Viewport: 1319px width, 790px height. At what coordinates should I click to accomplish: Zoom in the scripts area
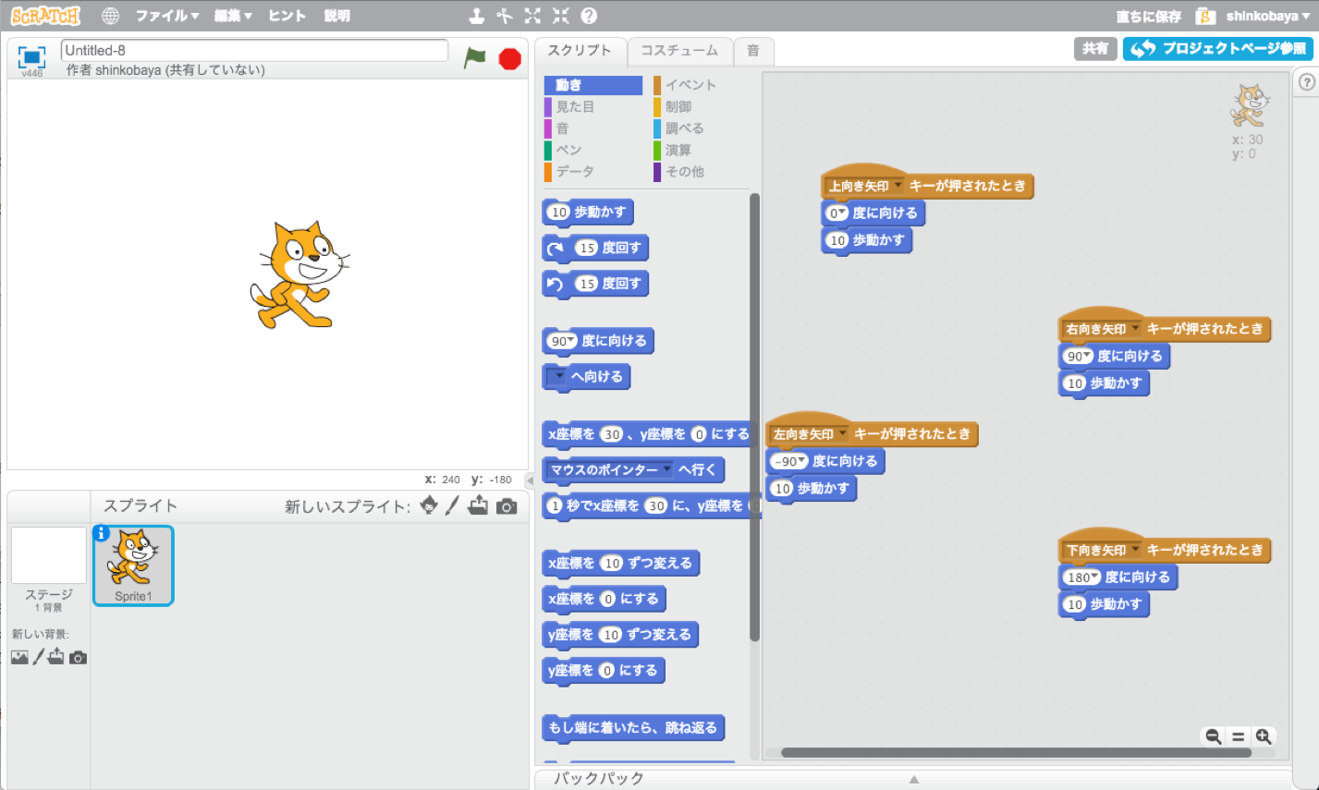pos(1264,736)
